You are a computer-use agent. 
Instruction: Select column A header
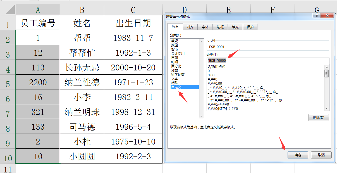coord(38,10)
